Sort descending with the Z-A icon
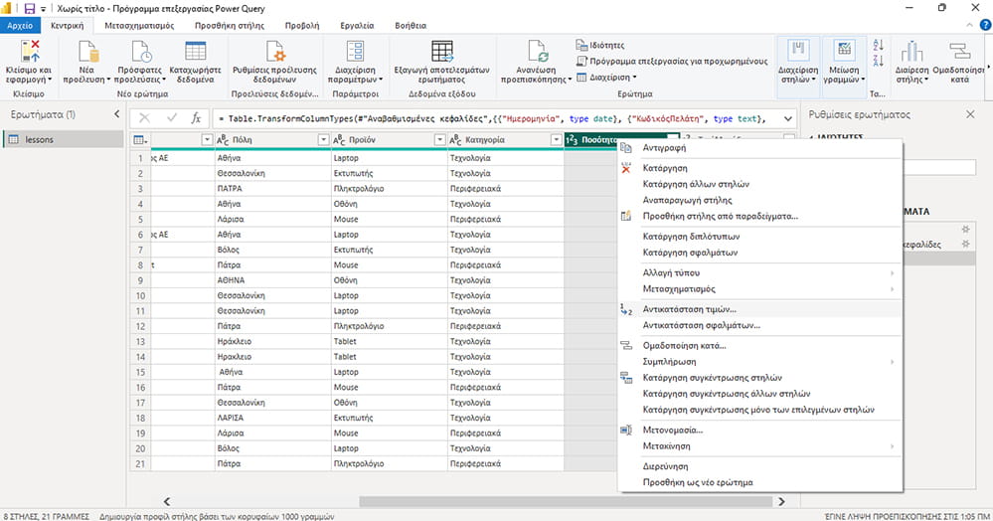 tap(878, 61)
